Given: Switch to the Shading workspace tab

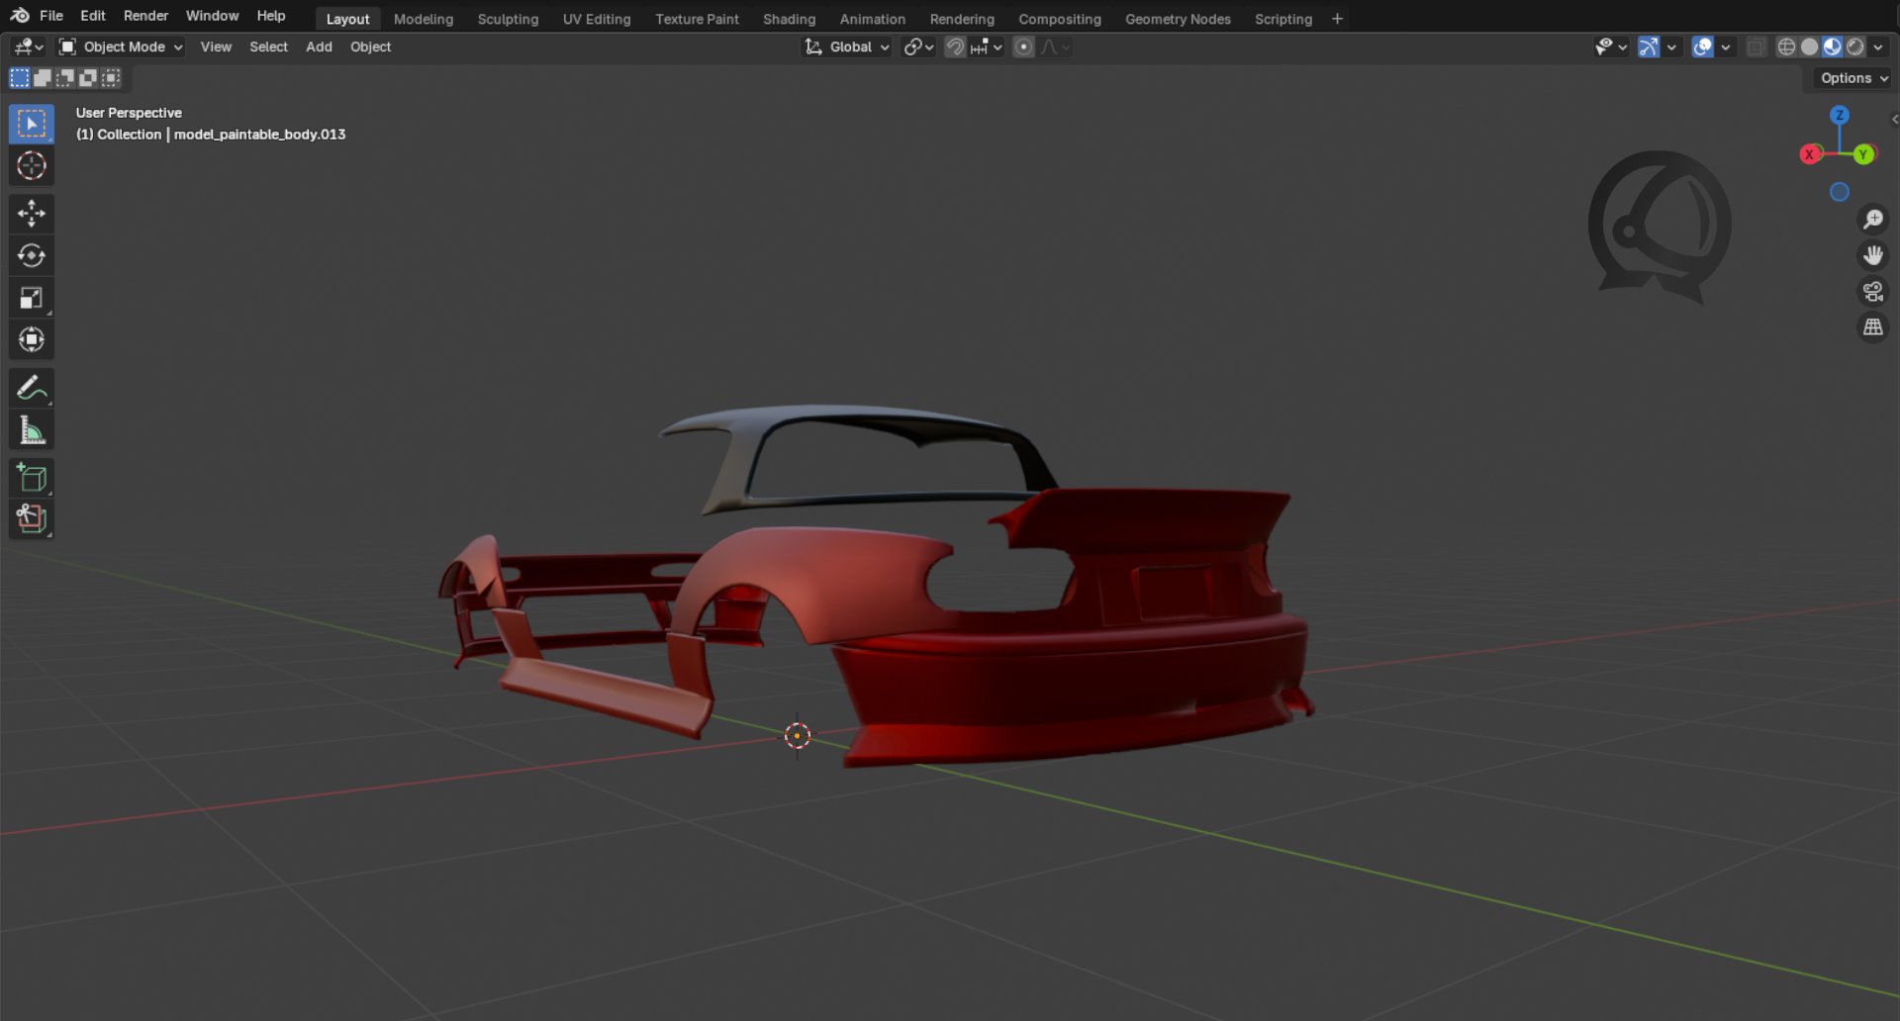Looking at the screenshot, I should pyautogui.click(x=789, y=19).
